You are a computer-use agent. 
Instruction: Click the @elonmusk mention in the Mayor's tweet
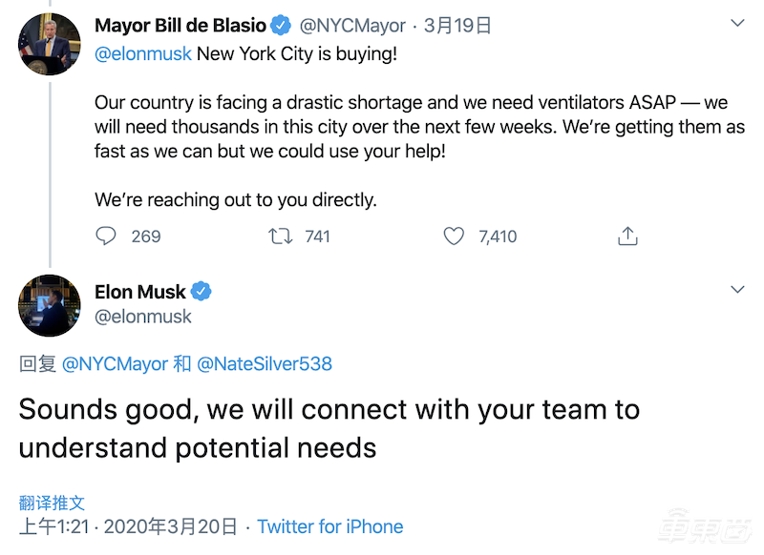click(143, 53)
